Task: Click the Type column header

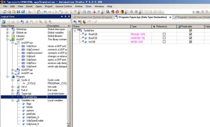Action: point(141,26)
